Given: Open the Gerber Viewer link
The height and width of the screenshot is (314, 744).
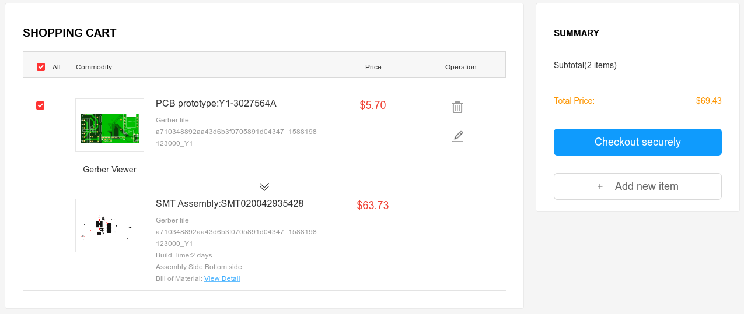Looking at the screenshot, I should pyautogui.click(x=110, y=170).
